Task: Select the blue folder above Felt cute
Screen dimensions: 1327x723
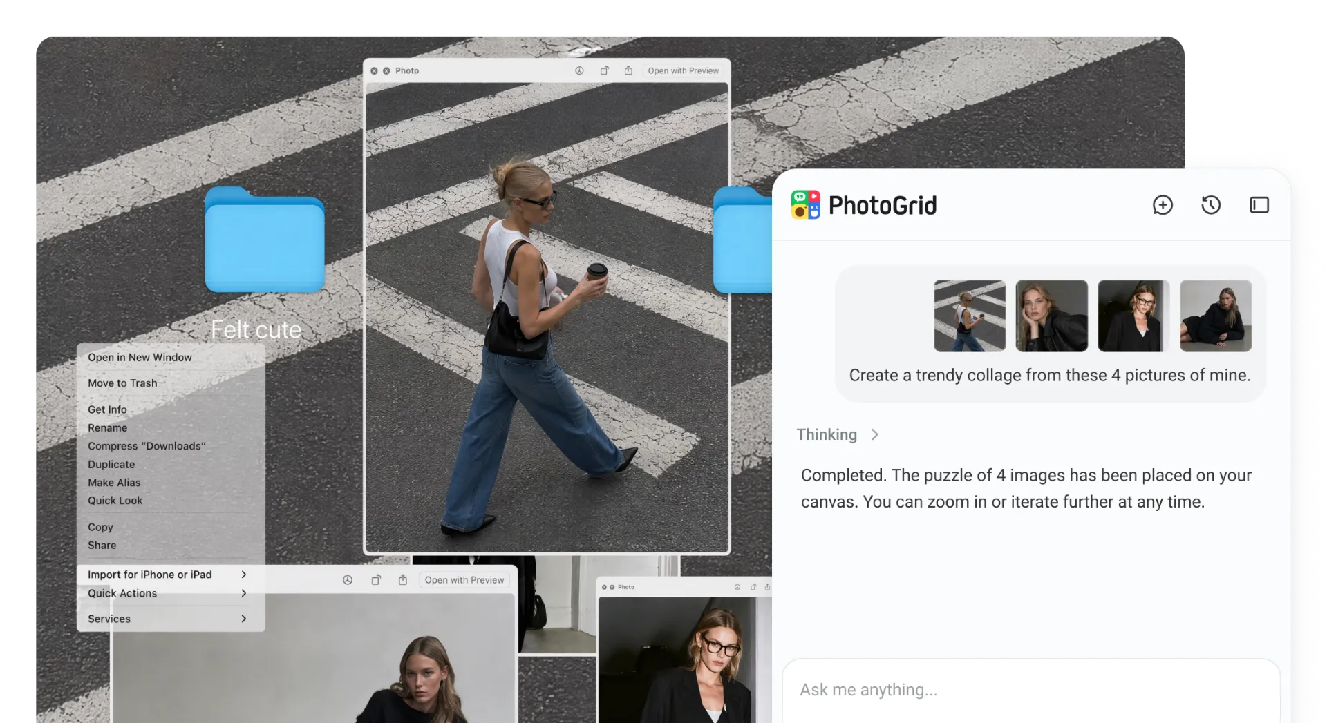Action: pyautogui.click(x=265, y=240)
